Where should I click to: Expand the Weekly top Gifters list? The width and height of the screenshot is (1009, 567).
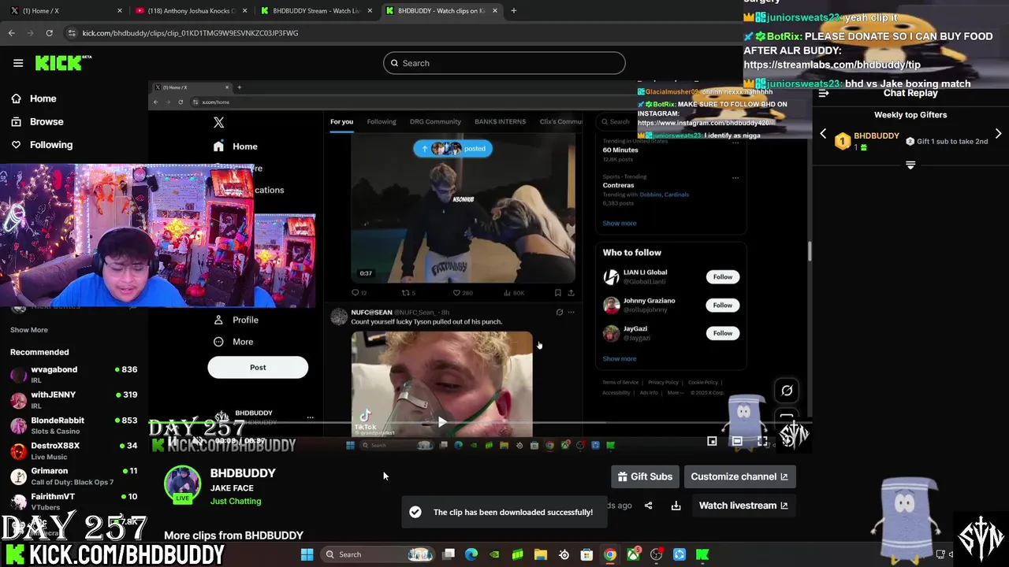[910, 165]
